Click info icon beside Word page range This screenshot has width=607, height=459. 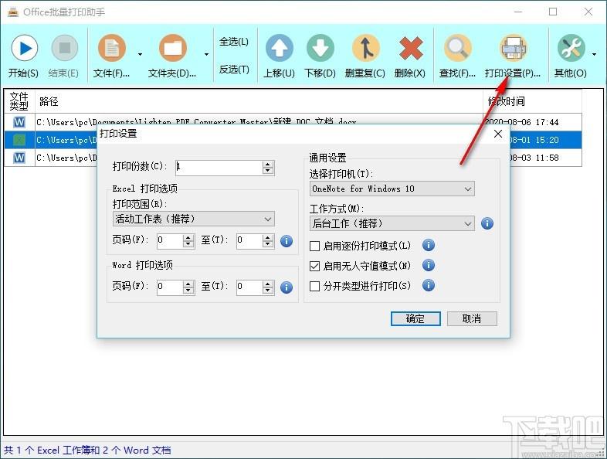point(286,287)
